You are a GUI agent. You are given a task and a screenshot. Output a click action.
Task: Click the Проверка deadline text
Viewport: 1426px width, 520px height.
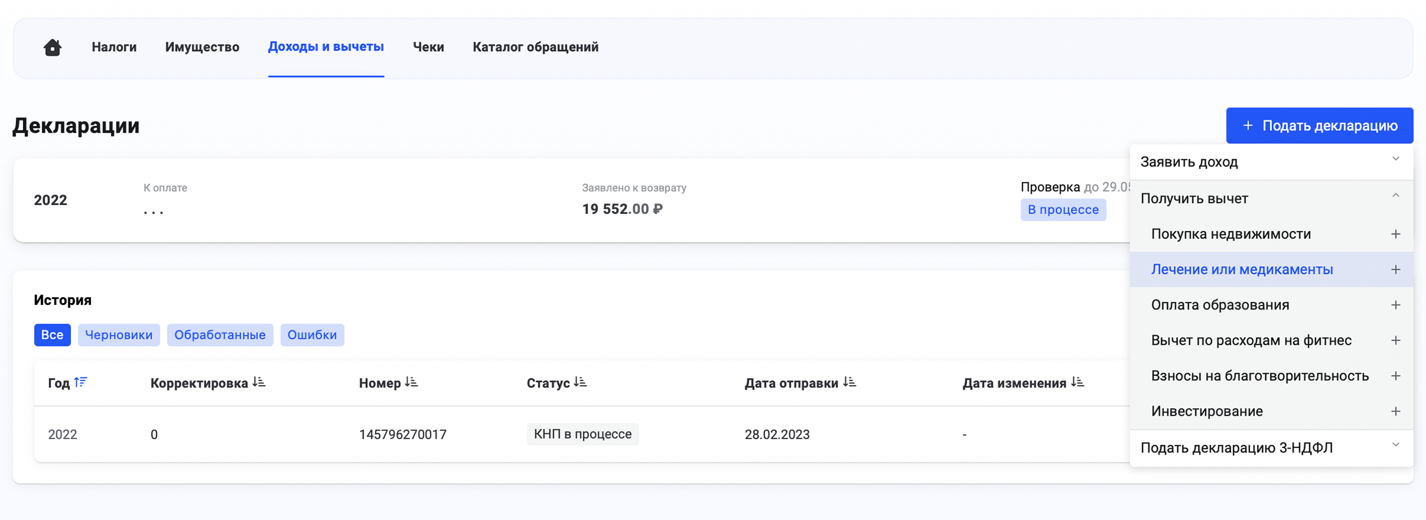(x=1075, y=187)
